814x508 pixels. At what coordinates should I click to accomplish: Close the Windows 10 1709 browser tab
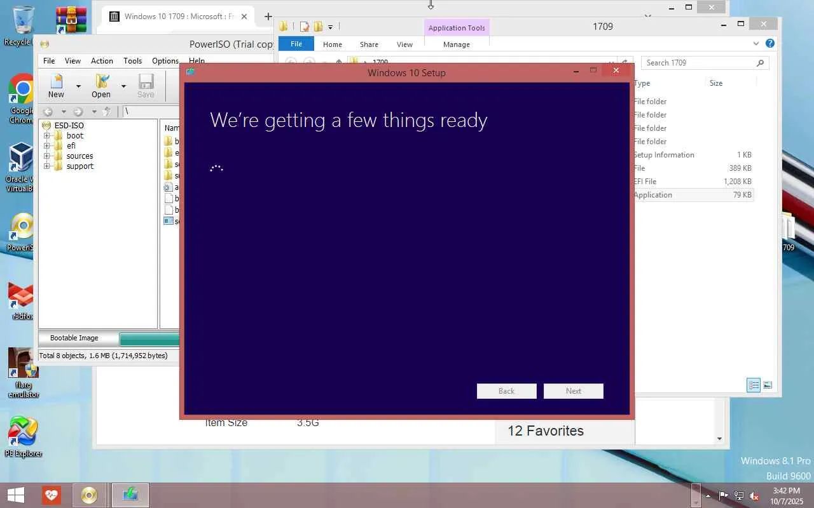tap(244, 17)
